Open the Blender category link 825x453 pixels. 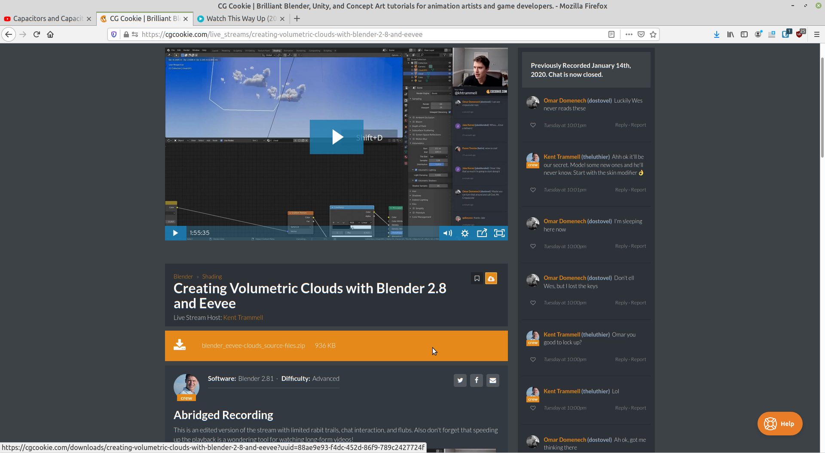tap(183, 277)
